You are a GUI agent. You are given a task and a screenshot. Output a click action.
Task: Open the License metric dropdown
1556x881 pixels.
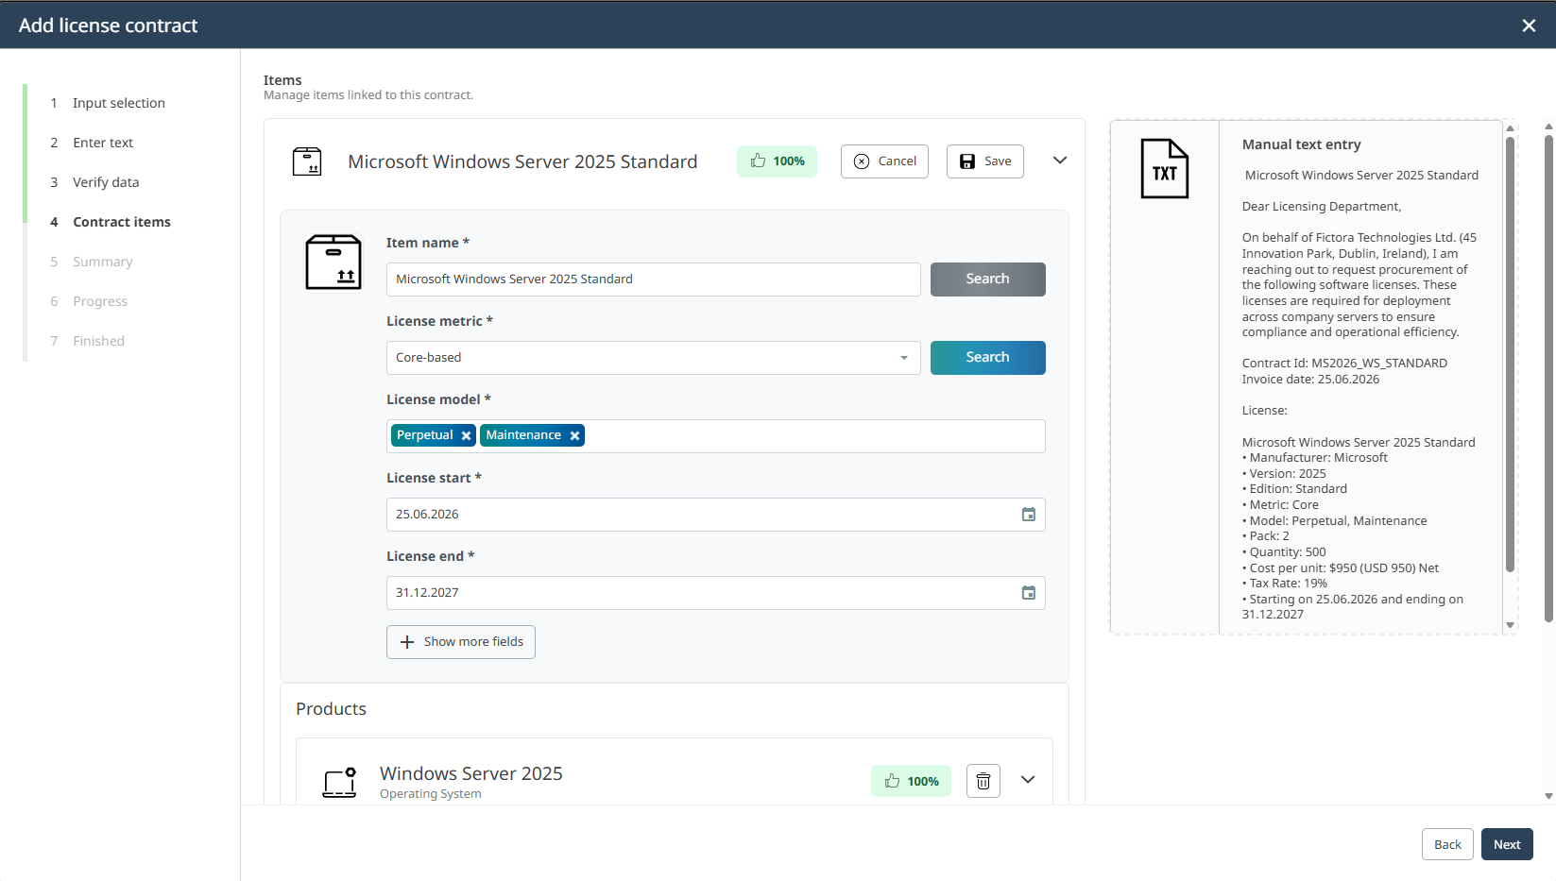click(653, 358)
